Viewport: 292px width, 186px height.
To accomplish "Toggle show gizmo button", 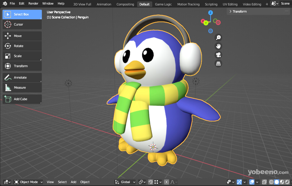I will (239, 182).
